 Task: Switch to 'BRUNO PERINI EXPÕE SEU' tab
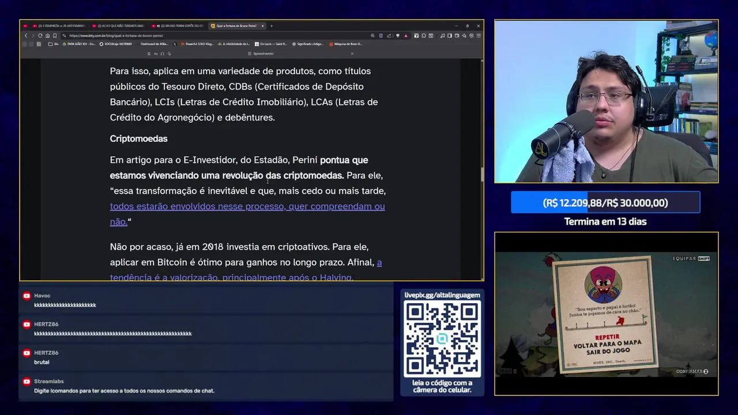coord(178,26)
